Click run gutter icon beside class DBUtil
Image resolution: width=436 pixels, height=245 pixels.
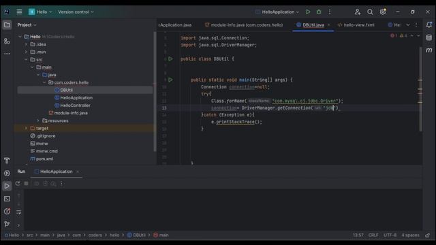170,59
